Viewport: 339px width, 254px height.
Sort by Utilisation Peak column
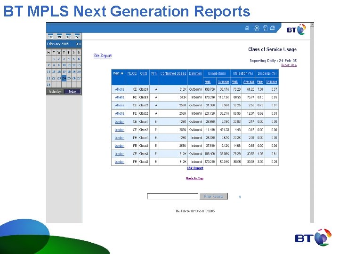pos(235,82)
